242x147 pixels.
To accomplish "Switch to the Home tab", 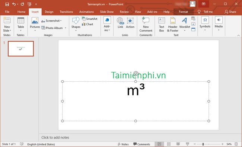I will (21, 12).
